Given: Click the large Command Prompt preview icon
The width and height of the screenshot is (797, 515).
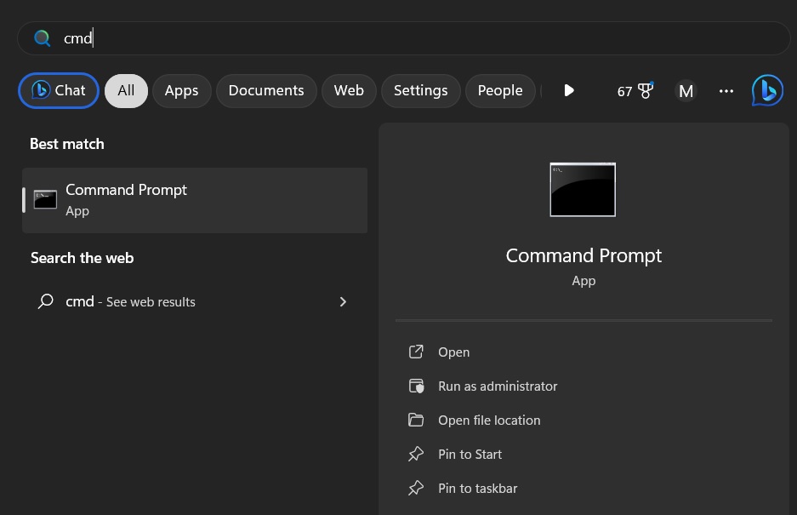Looking at the screenshot, I should pyautogui.click(x=583, y=189).
